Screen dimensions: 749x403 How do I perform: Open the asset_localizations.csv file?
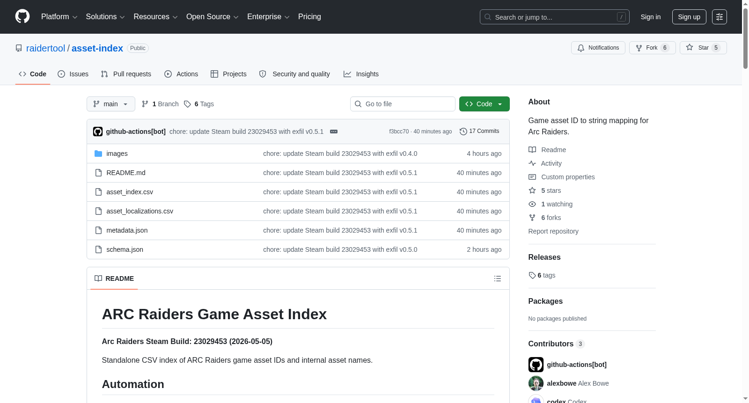(x=140, y=211)
